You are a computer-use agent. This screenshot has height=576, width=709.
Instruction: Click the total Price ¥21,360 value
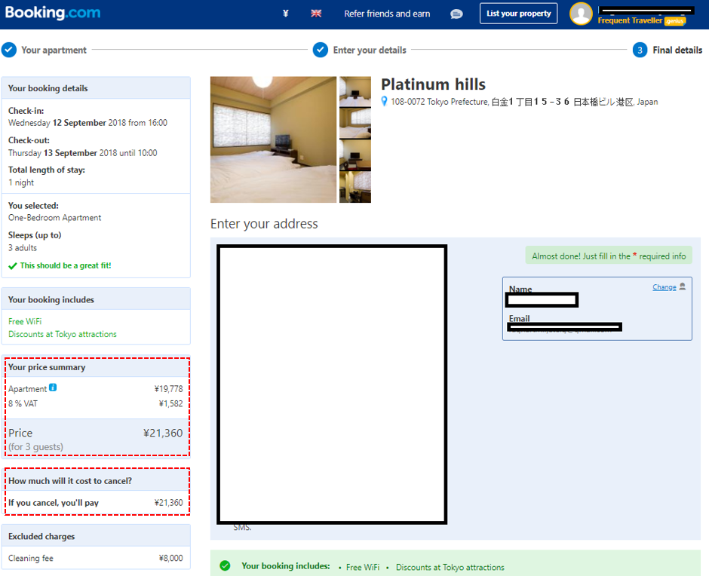163,433
